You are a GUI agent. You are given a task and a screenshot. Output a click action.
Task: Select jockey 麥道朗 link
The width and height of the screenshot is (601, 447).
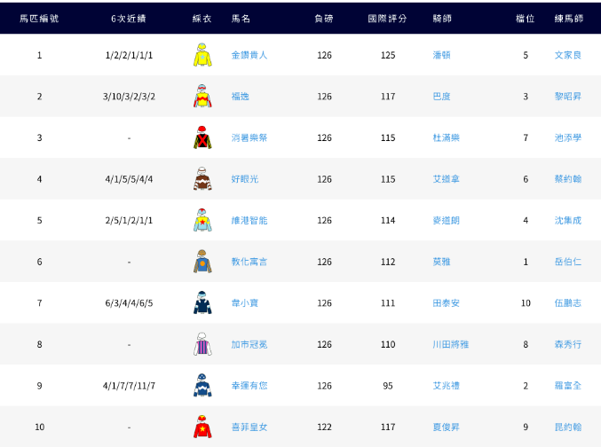[x=446, y=221]
